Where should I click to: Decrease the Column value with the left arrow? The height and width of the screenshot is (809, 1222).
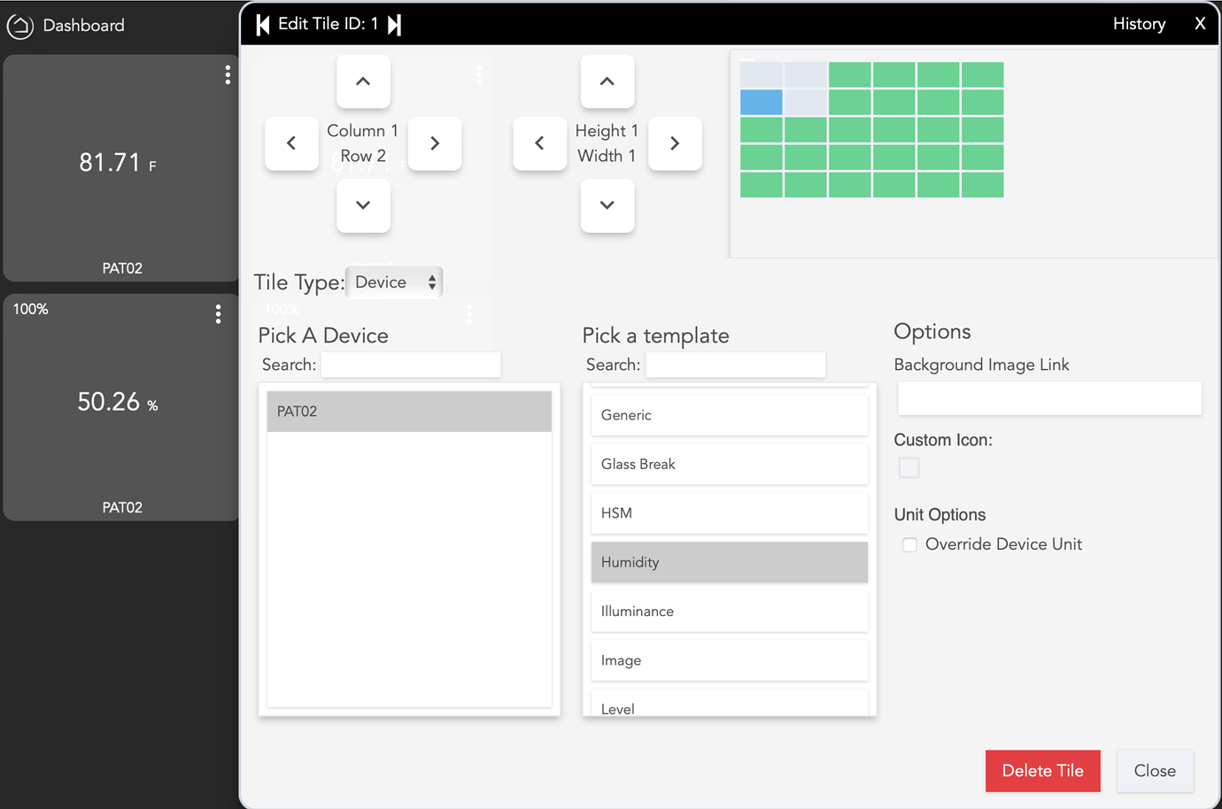pyautogui.click(x=291, y=143)
